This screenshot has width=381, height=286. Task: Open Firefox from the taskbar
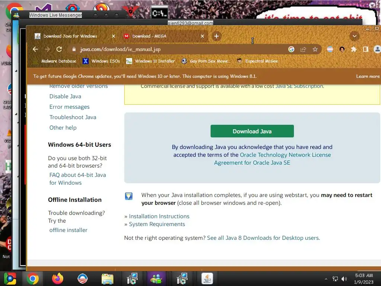58,279
